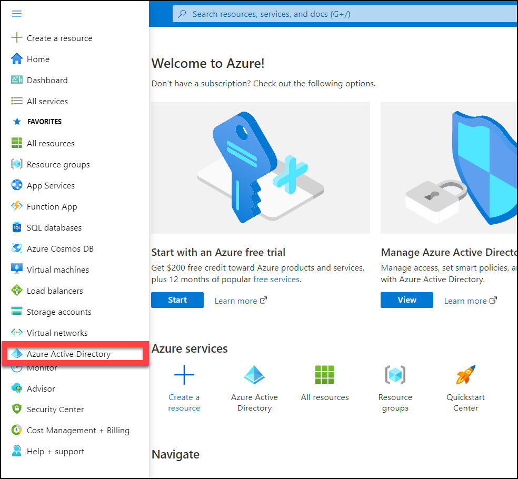518x479 pixels.
Task: Click the Create a resource link text under Azure services
Action: (x=184, y=403)
